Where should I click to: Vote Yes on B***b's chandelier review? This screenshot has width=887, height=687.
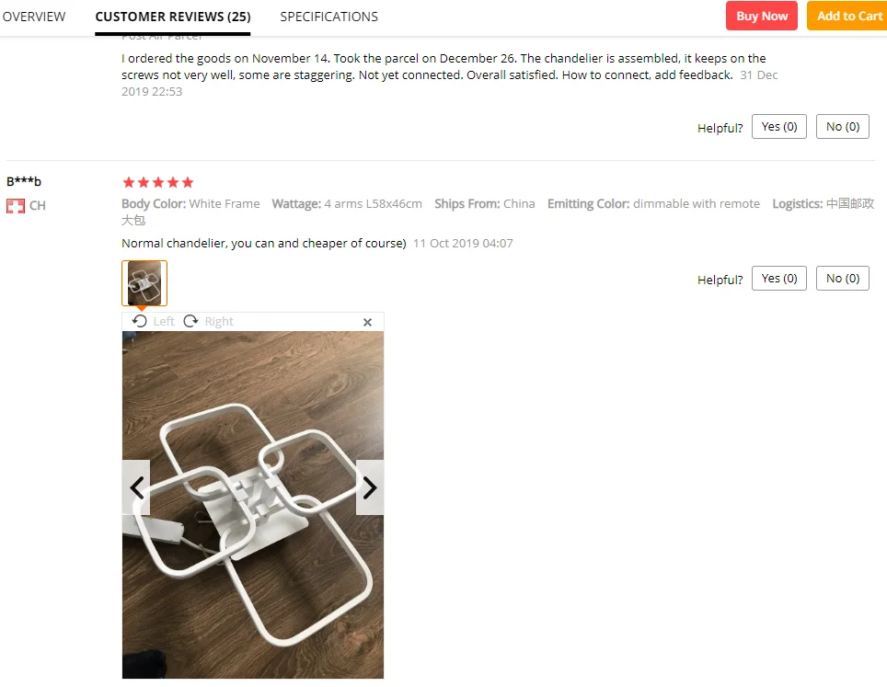coord(779,278)
